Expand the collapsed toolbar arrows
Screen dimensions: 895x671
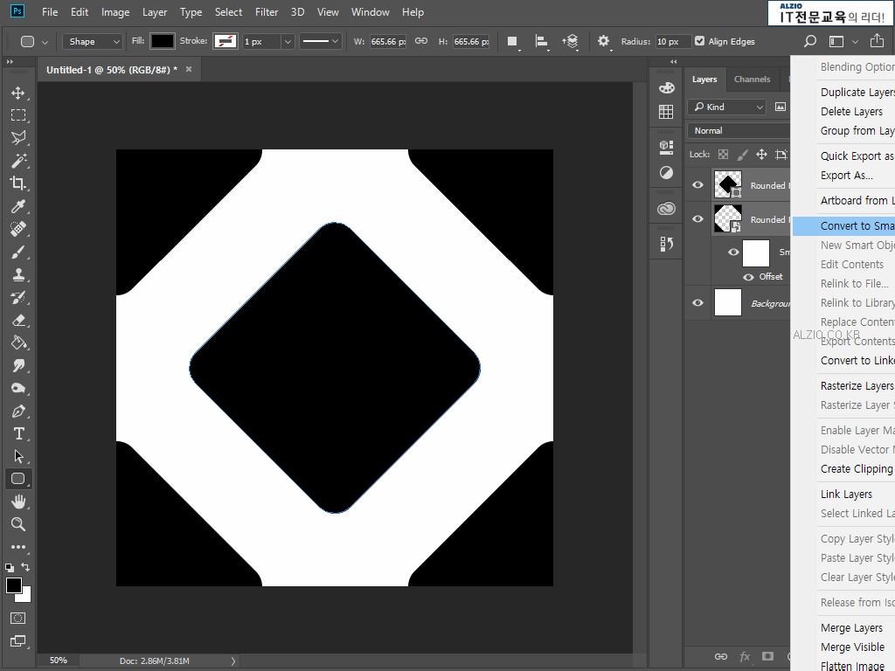coord(10,62)
